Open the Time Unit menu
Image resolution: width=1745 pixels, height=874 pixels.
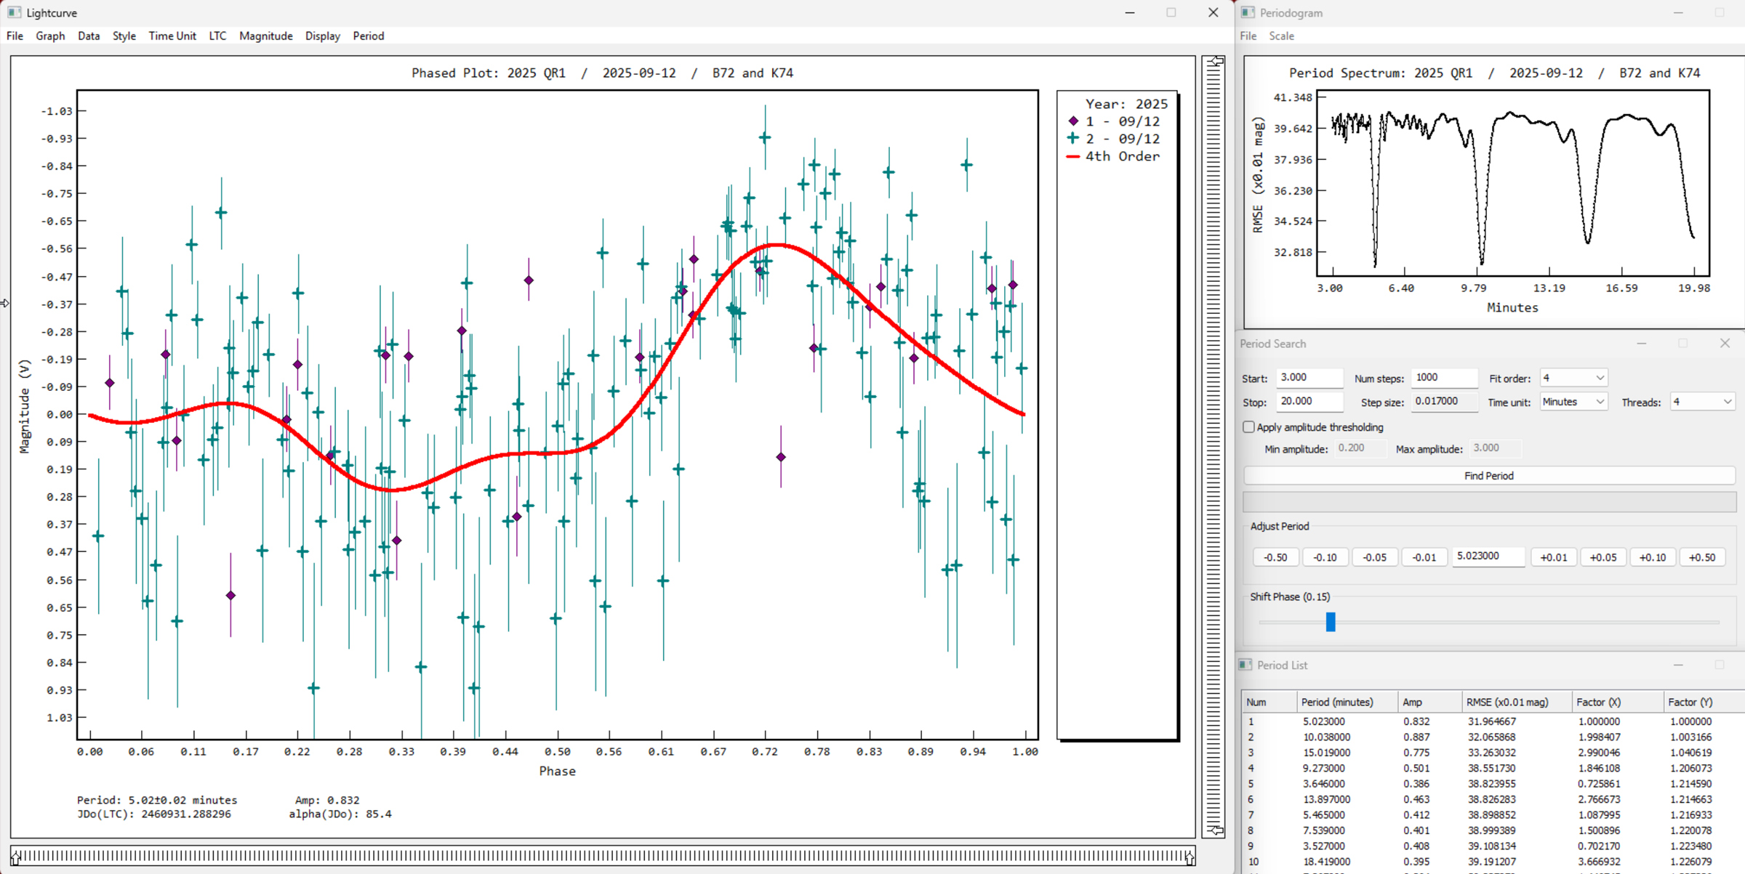pyautogui.click(x=172, y=36)
